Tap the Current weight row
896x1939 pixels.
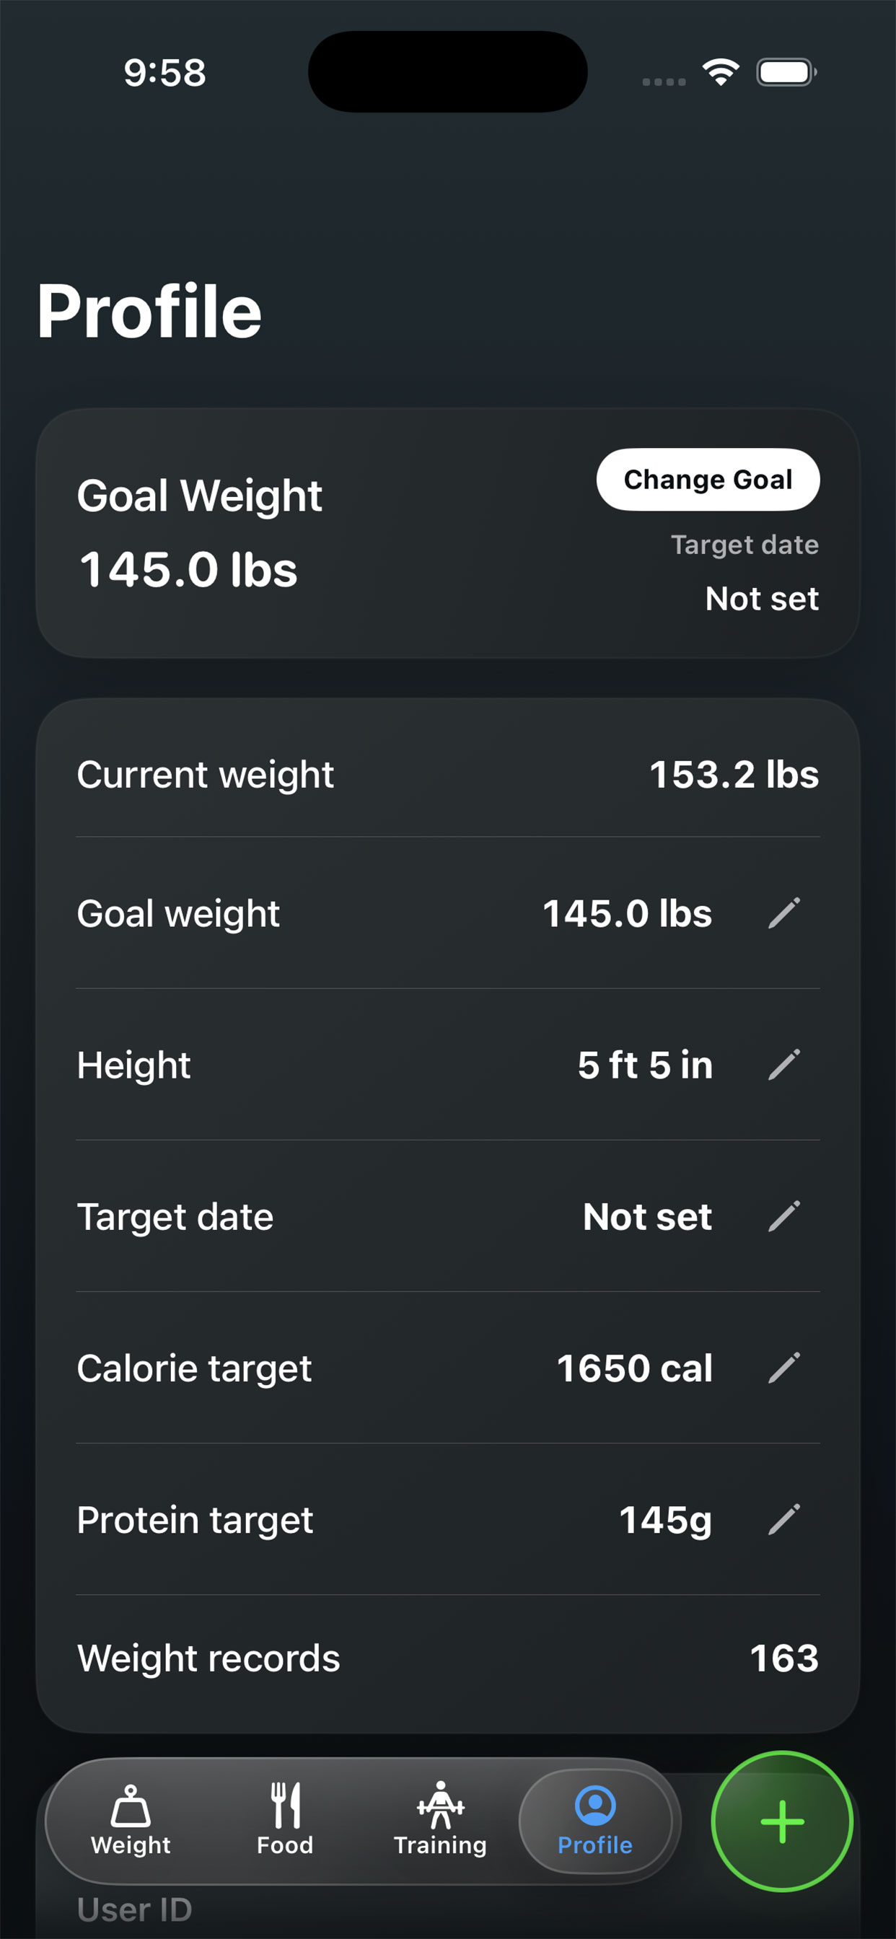pyautogui.click(x=448, y=775)
